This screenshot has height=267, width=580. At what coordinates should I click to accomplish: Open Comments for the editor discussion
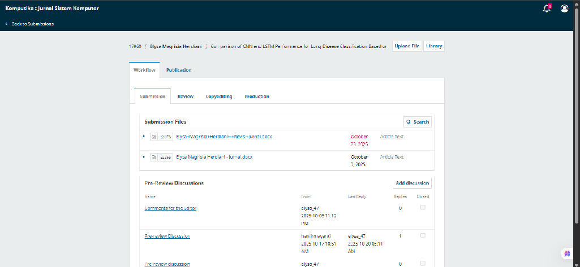(170, 208)
